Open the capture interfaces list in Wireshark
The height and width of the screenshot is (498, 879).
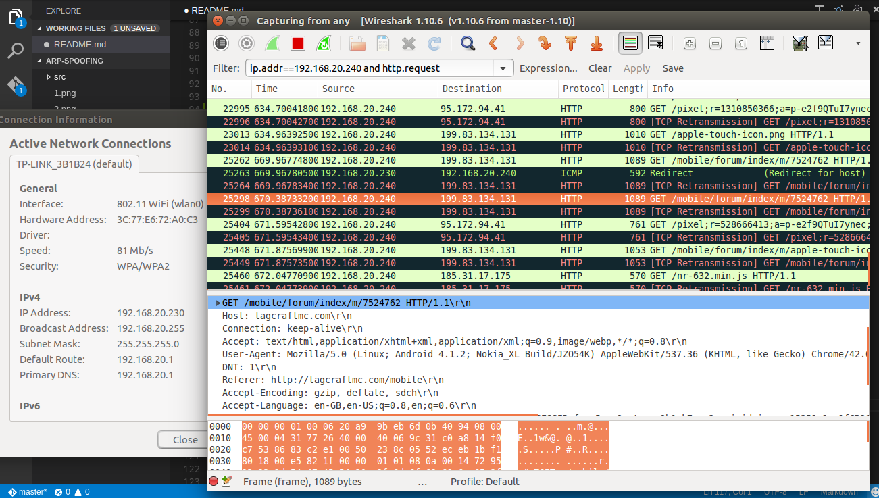[x=221, y=43]
